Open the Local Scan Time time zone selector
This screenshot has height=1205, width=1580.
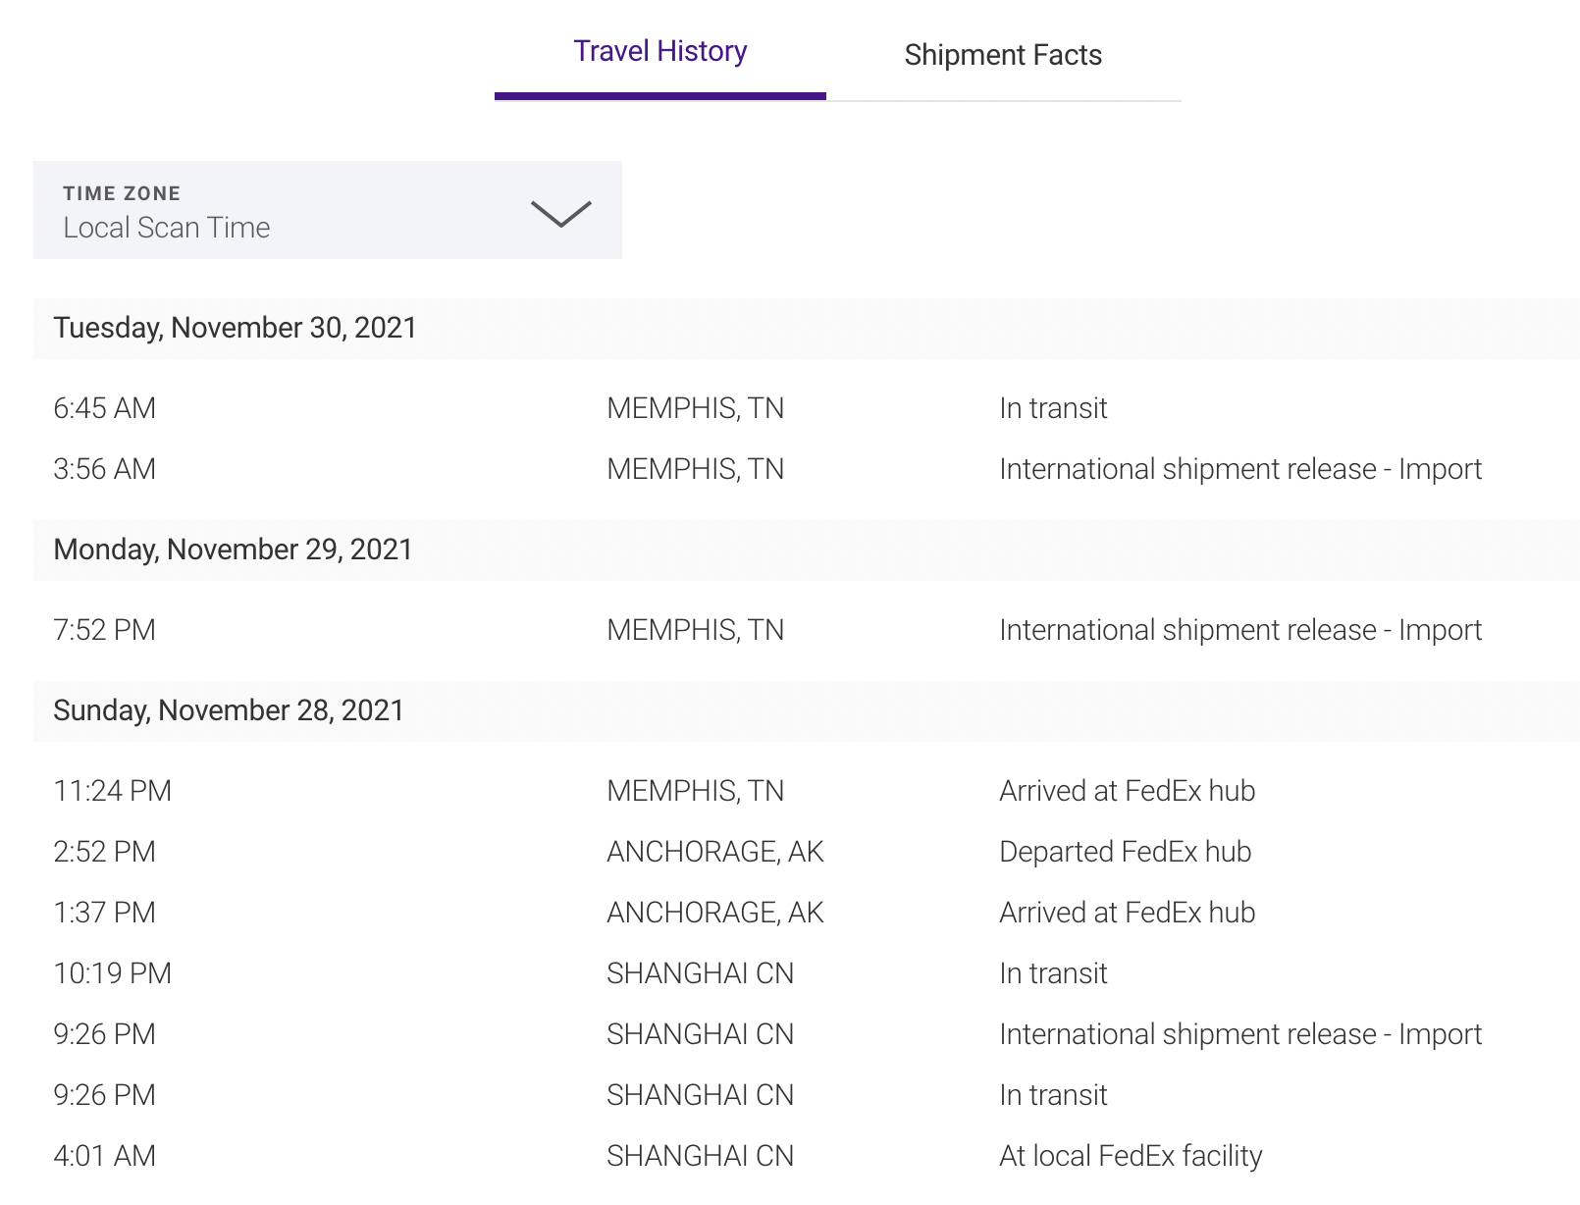pos(327,210)
